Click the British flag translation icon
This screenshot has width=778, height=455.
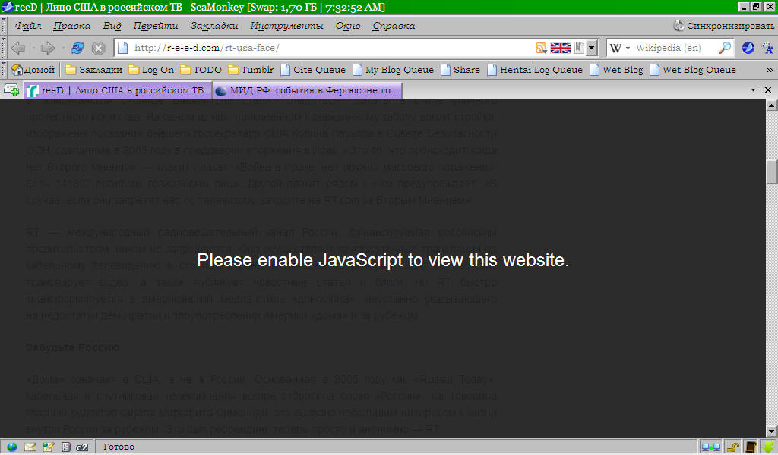pos(561,48)
